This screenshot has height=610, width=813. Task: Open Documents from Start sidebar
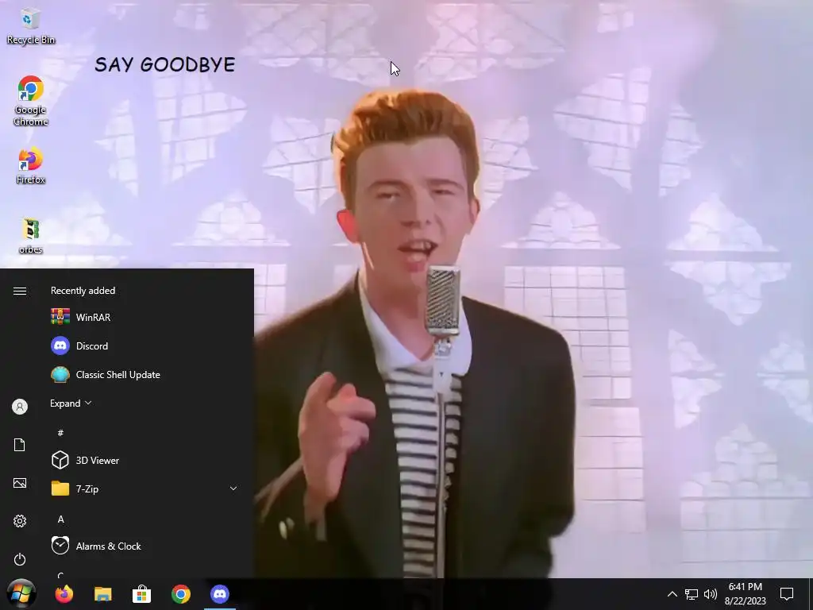click(20, 445)
